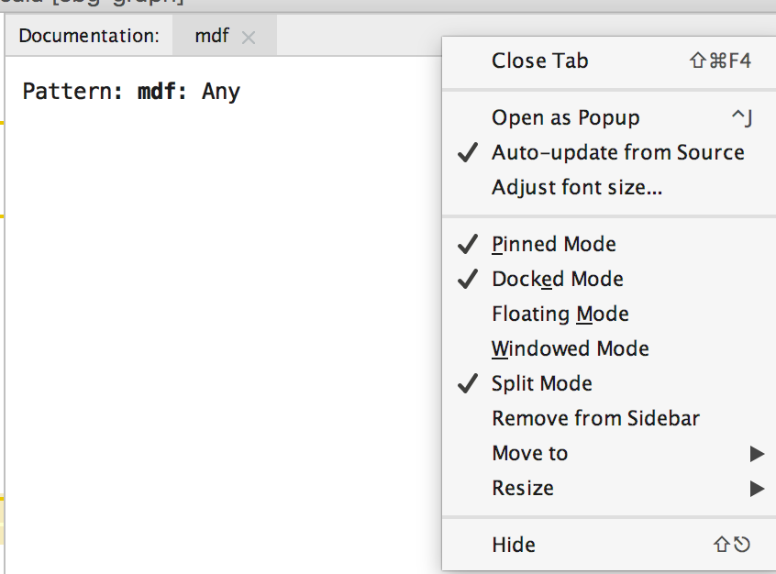Select the mdf tab
The image size is (776, 574).
212,37
